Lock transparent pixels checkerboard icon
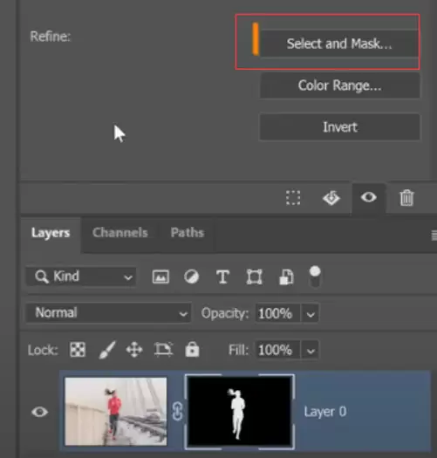Screen dimensions: 437x458 (x=78, y=349)
